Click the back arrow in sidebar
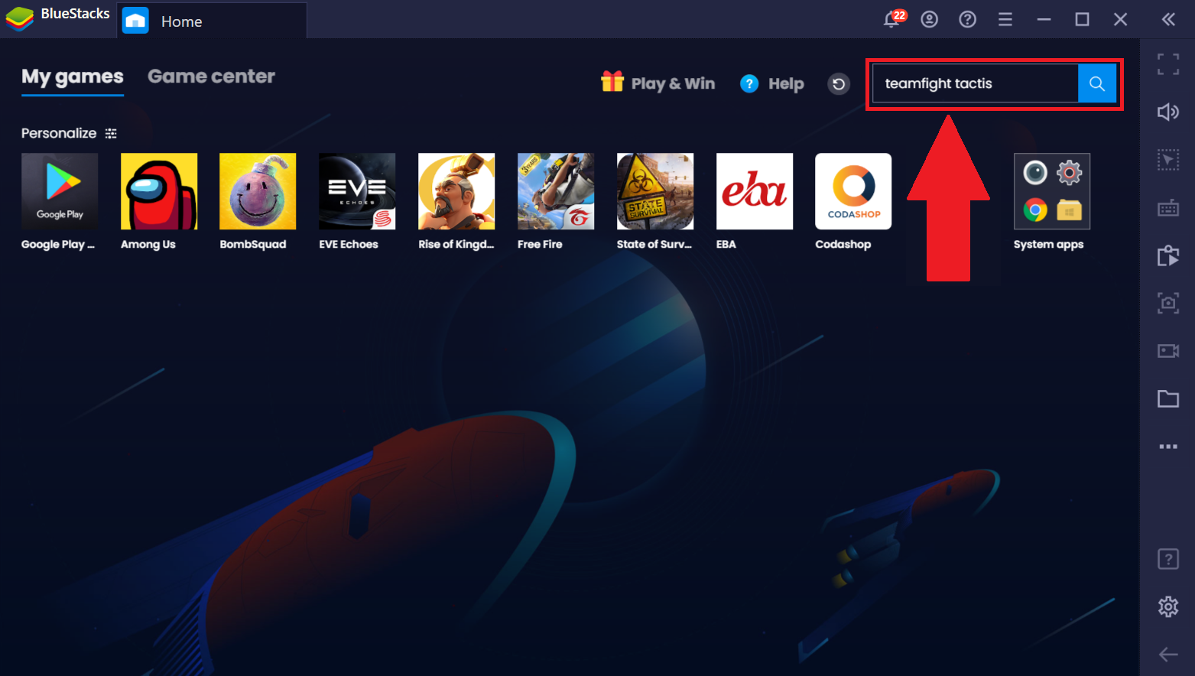Viewport: 1195px width, 676px height. 1168,655
